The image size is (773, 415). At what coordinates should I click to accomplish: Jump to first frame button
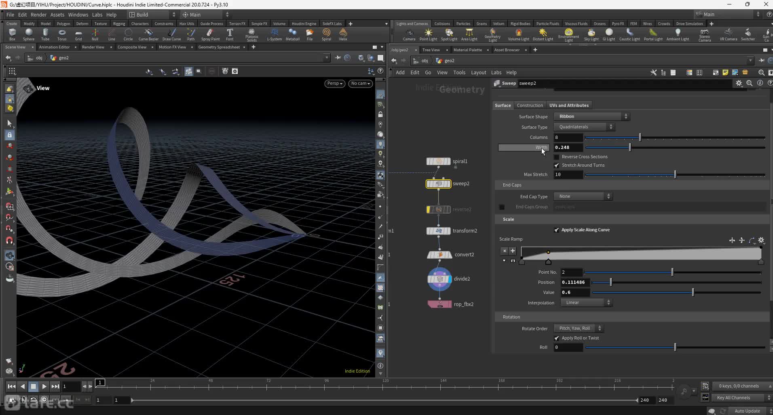pyautogui.click(x=11, y=386)
